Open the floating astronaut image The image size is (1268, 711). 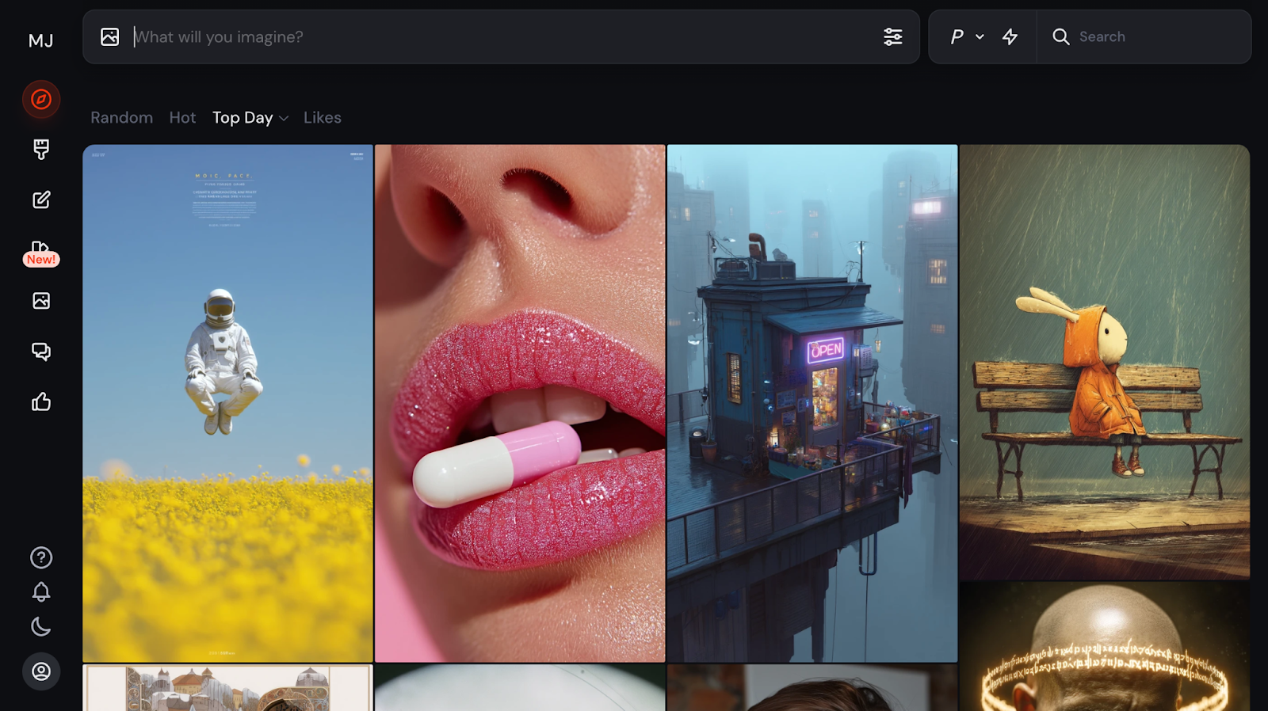[227, 403]
